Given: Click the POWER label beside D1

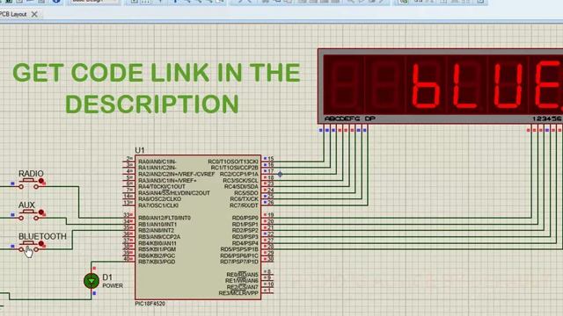Looking at the screenshot, I should (113, 286).
